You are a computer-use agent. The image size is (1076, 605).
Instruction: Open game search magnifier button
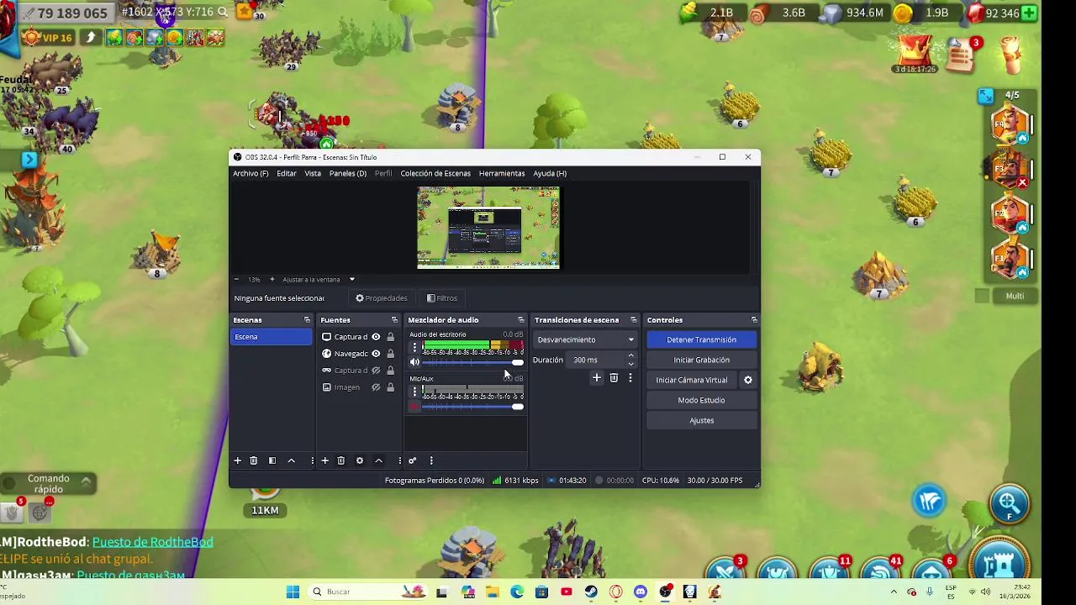[1009, 504]
